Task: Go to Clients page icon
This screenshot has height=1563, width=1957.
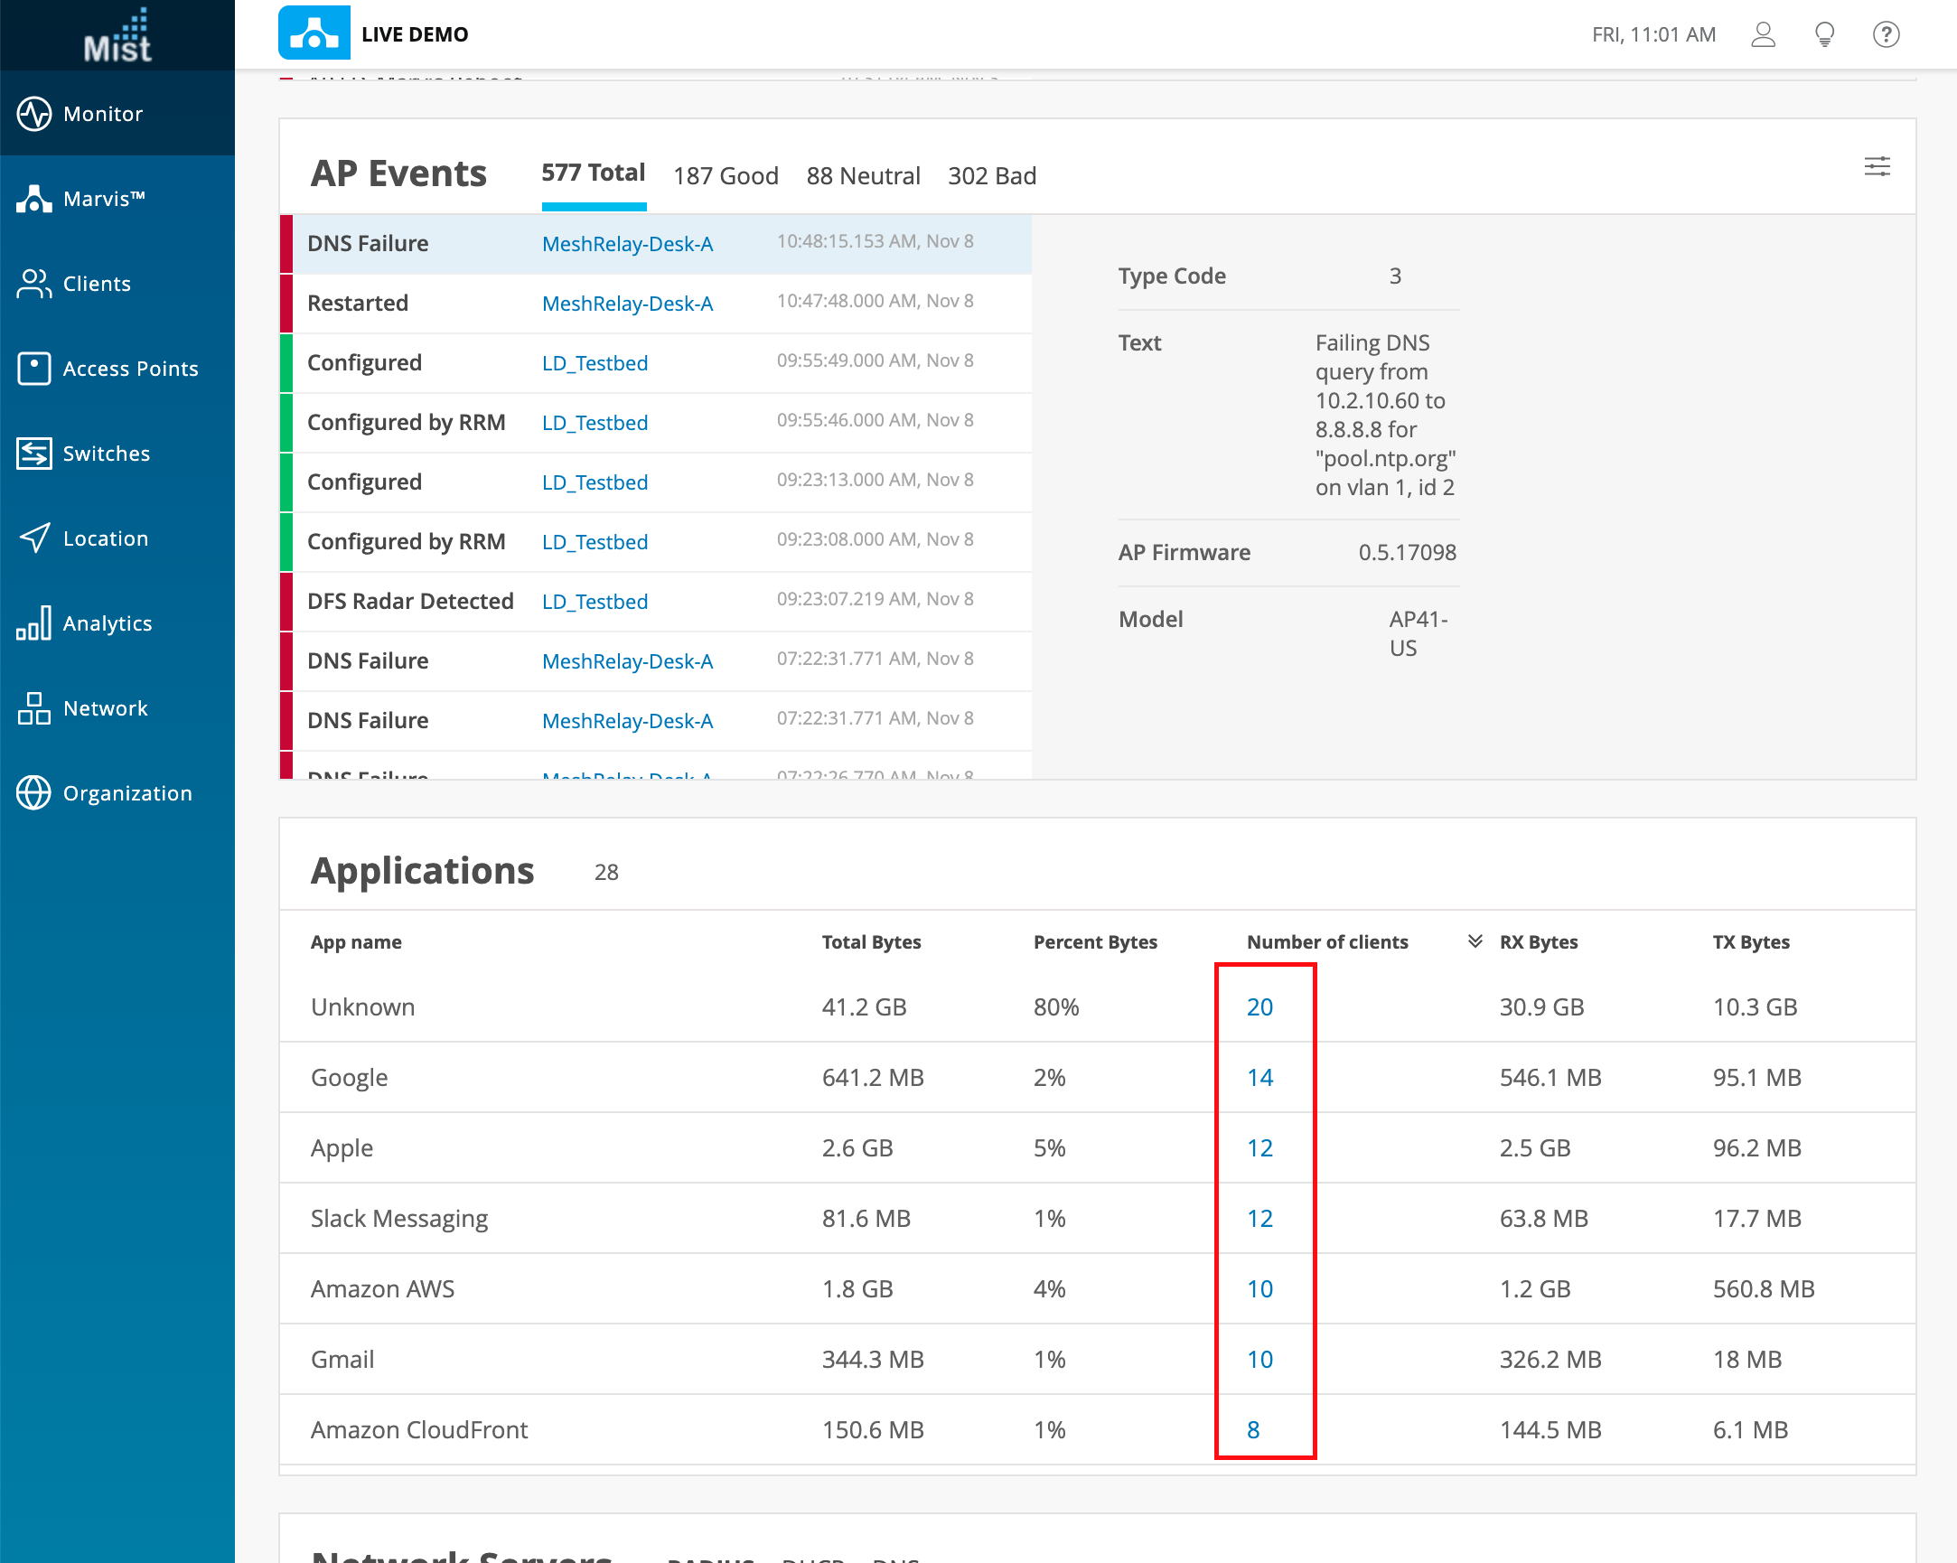Action: [33, 283]
